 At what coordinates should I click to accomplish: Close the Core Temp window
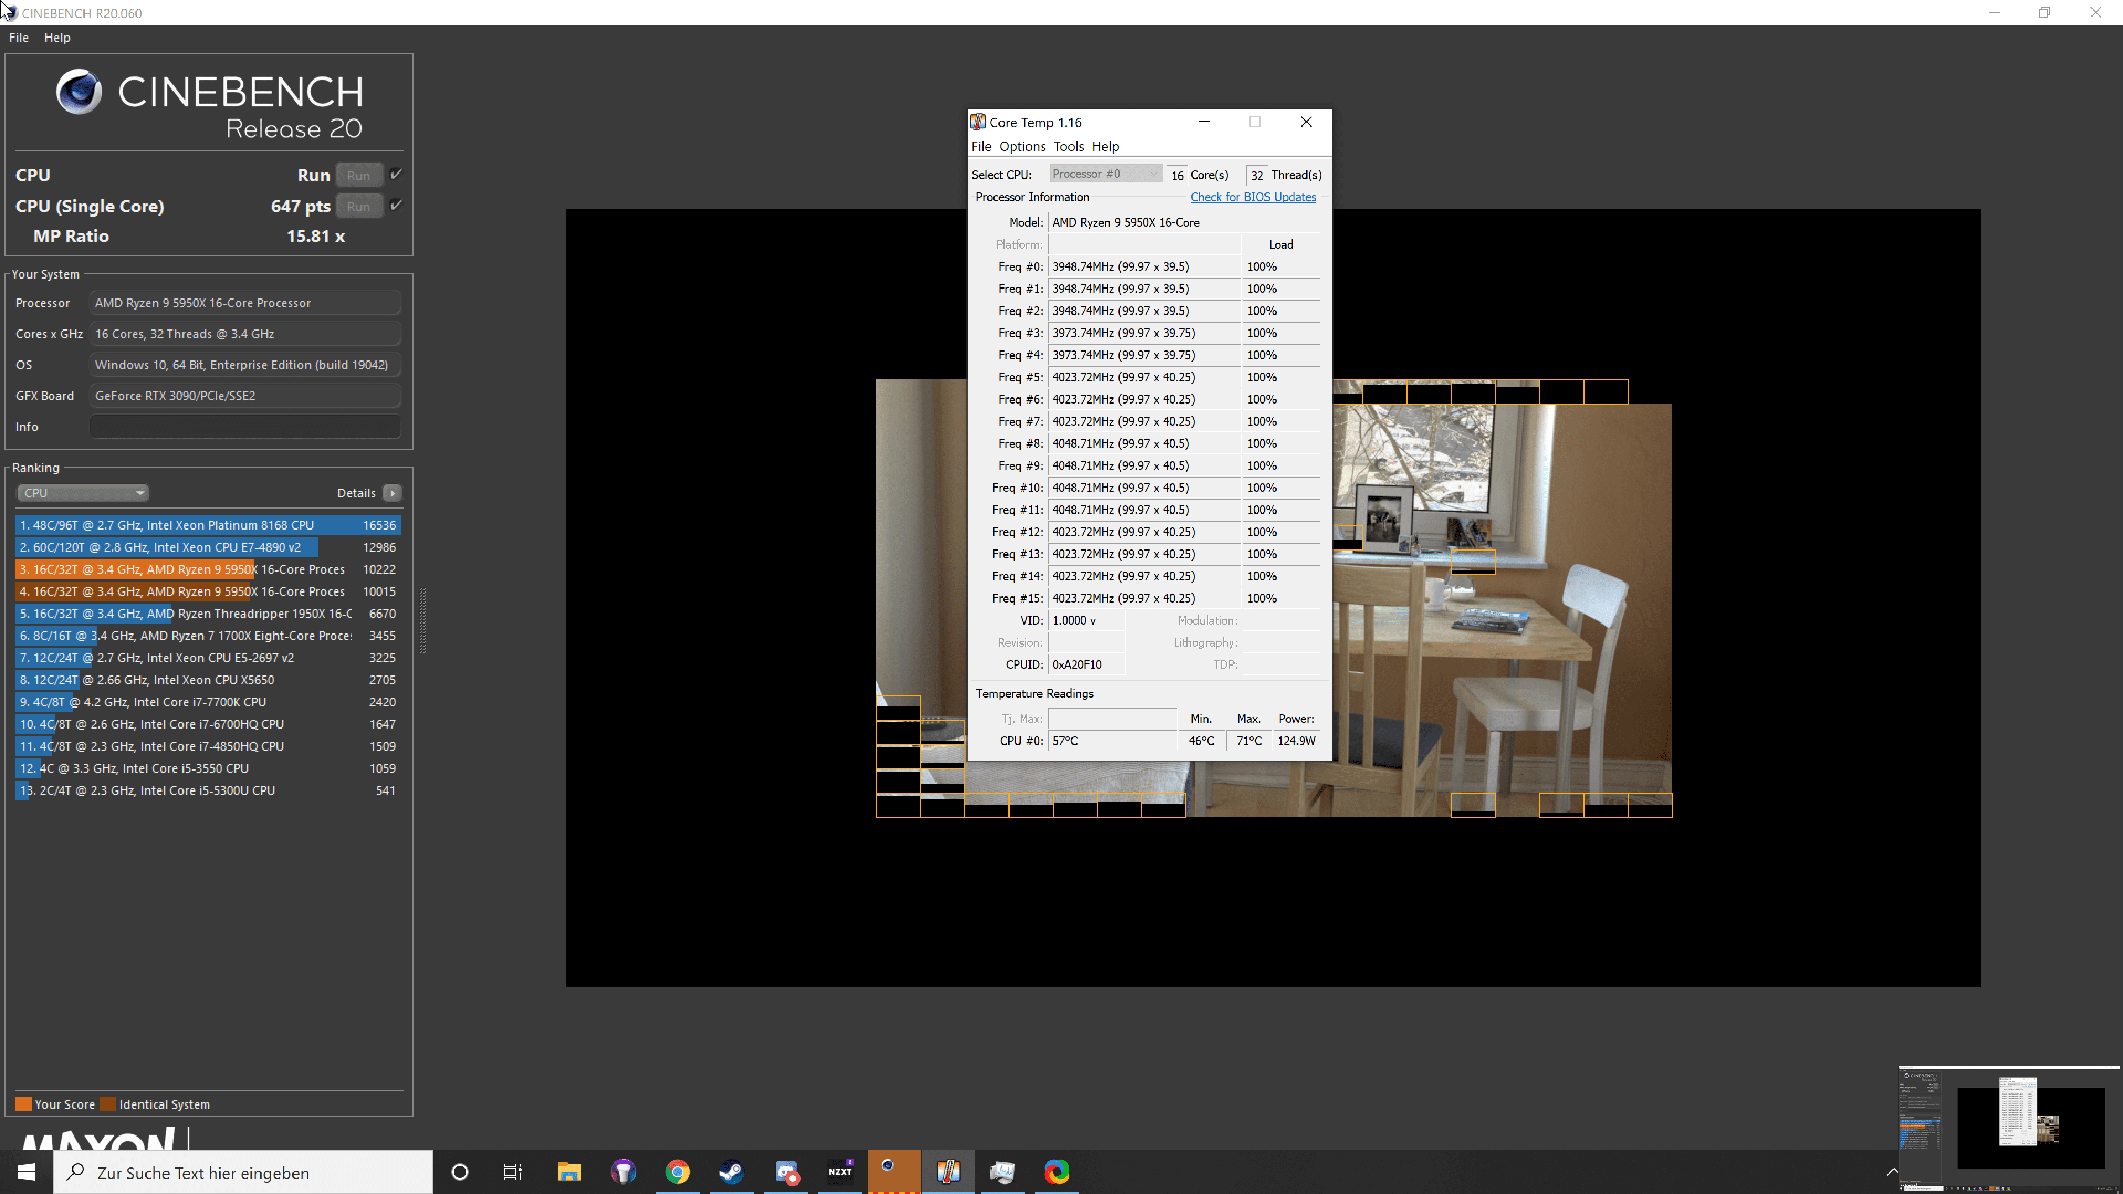click(x=1306, y=122)
